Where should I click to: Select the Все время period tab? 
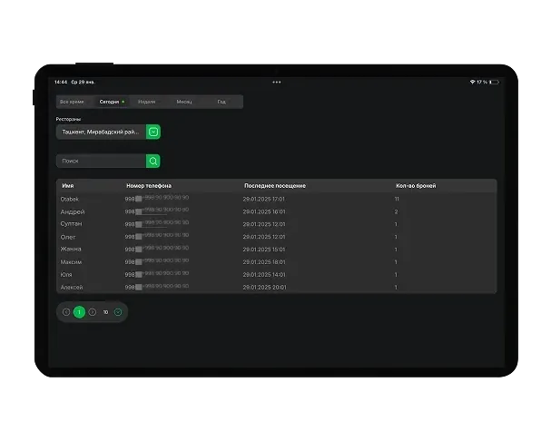pyautogui.click(x=72, y=102)
